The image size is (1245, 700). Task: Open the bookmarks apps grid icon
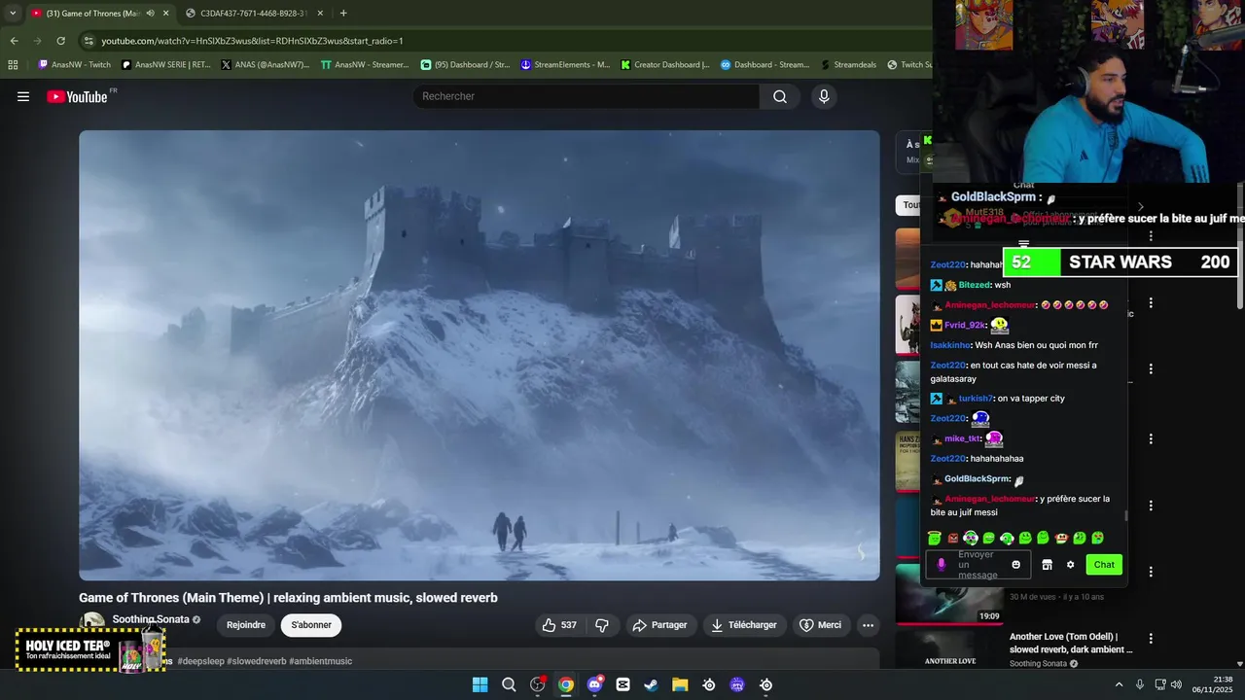[13, 65]
